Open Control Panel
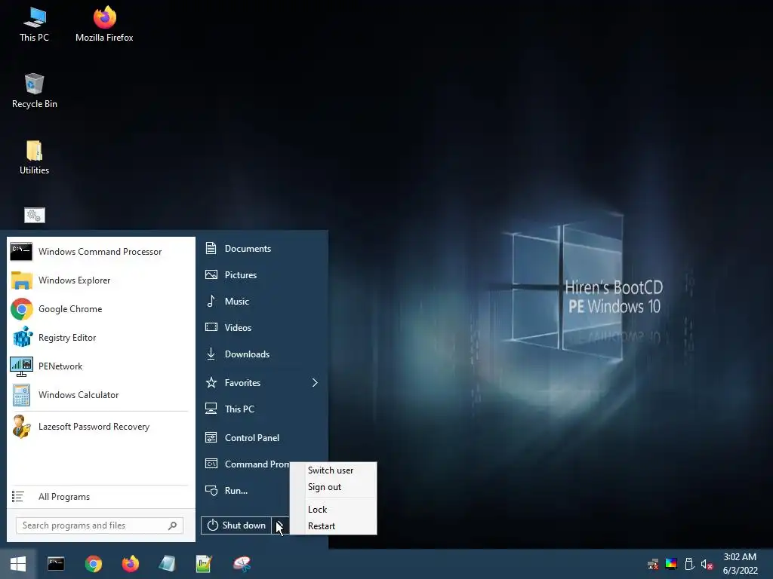This screenshot has height=579, width=773. [x=262, y=438]
